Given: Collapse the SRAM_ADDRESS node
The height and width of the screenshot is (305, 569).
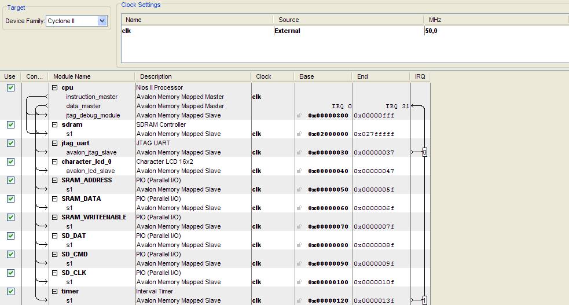Looking at the screenshot, I should [x=55, y=180].
